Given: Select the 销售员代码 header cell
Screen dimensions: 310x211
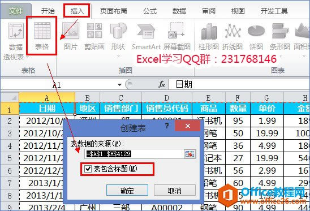Looking at the screenshot, I should point(167,109).
